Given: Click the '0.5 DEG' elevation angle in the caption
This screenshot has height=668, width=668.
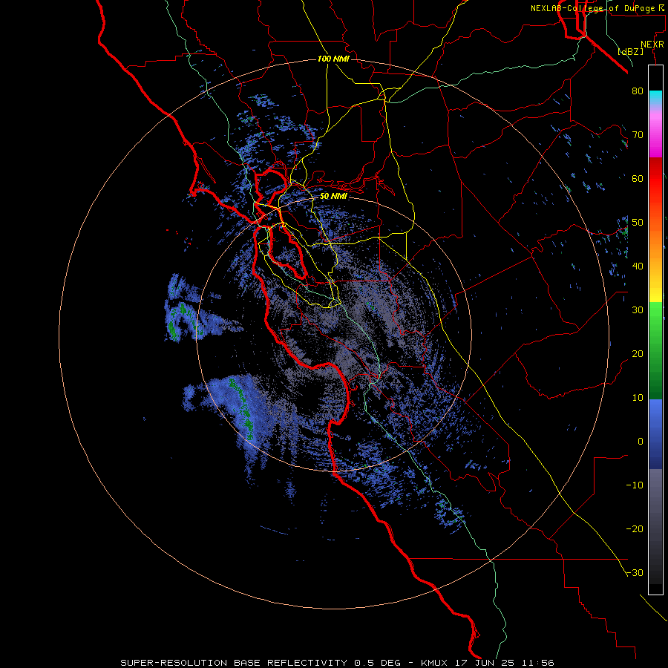Looking at the screenshot, I should (377, 663).
